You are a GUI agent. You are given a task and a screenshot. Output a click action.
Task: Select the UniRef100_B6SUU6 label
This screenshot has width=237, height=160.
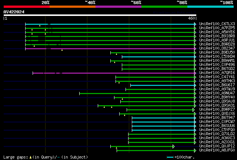tap(217, 126)
